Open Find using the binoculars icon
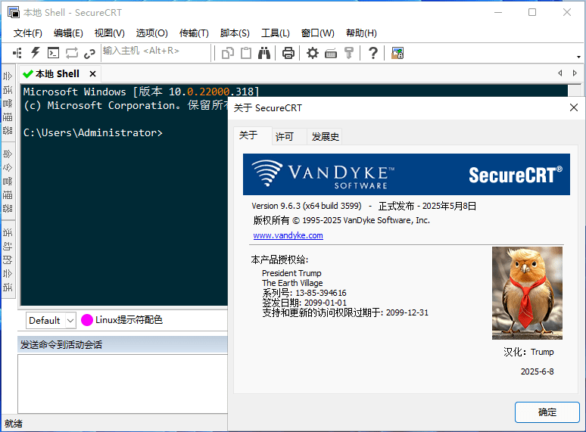The width and height of the screenshot is (586, 432). [x=263, y=53]
